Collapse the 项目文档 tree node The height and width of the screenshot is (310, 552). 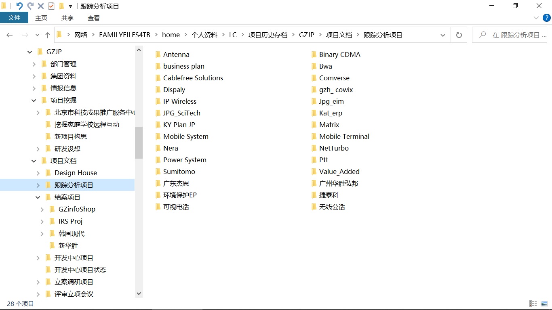[x=34, y=161]
